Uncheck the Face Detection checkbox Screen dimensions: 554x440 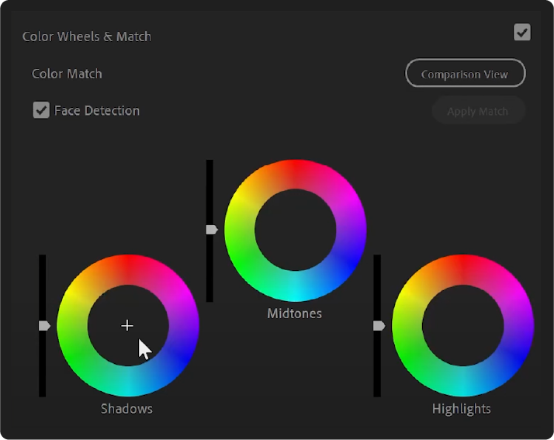pos(41,110)
